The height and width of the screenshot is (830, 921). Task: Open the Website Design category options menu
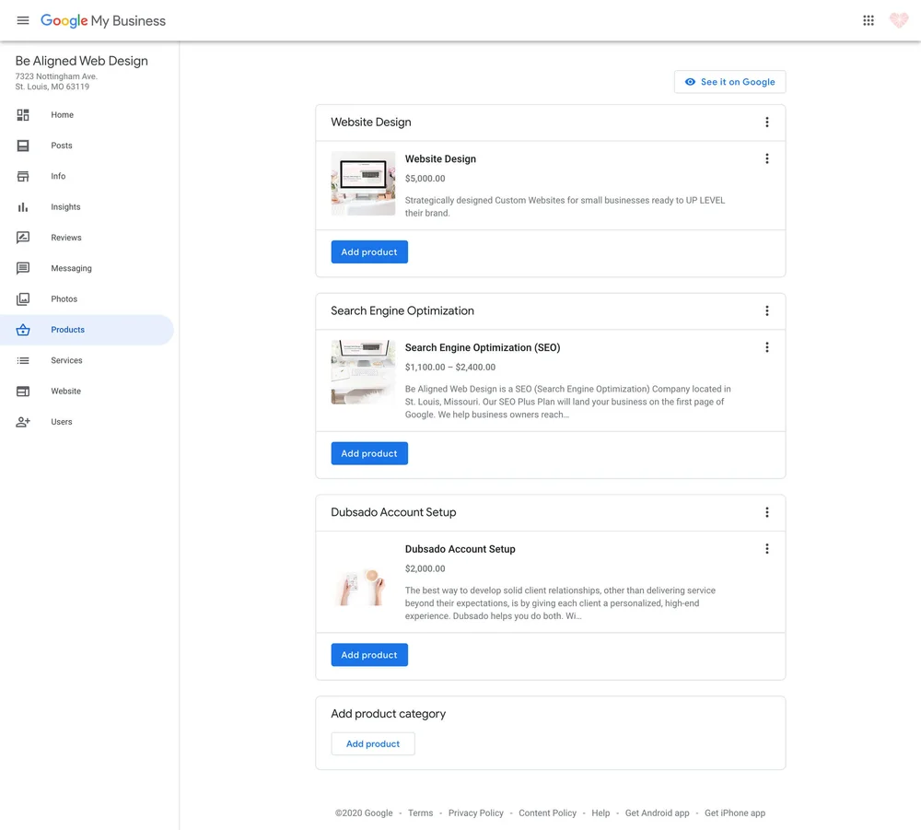[767, 122]
